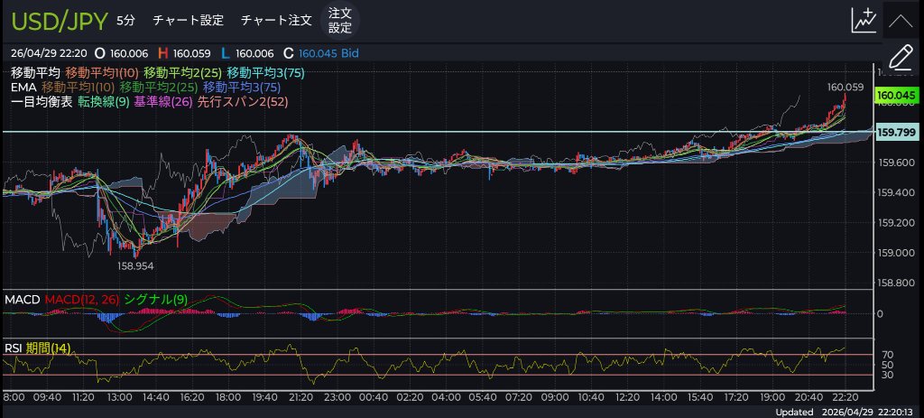Viewport: 924px width, 418px height.
Task: Click the green 160.045 current price tag
Action: [x=896, y=96]
